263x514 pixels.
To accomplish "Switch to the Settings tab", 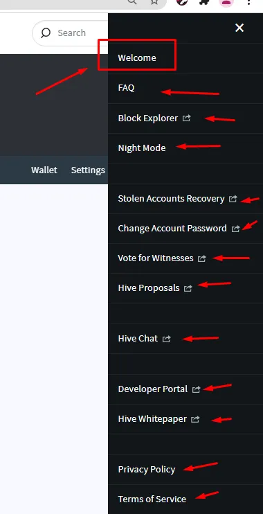I will pyautogui.click(x=88, y=170).
